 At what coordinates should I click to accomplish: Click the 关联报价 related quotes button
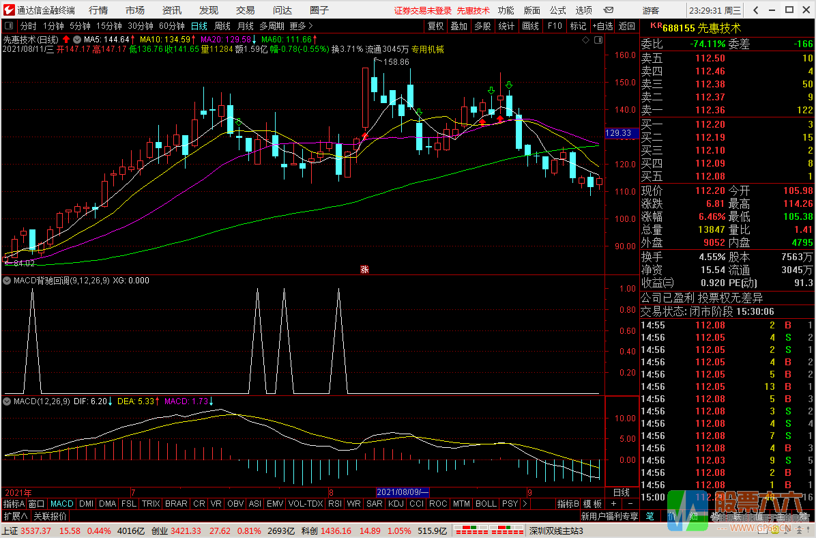[x=50, y=516]
